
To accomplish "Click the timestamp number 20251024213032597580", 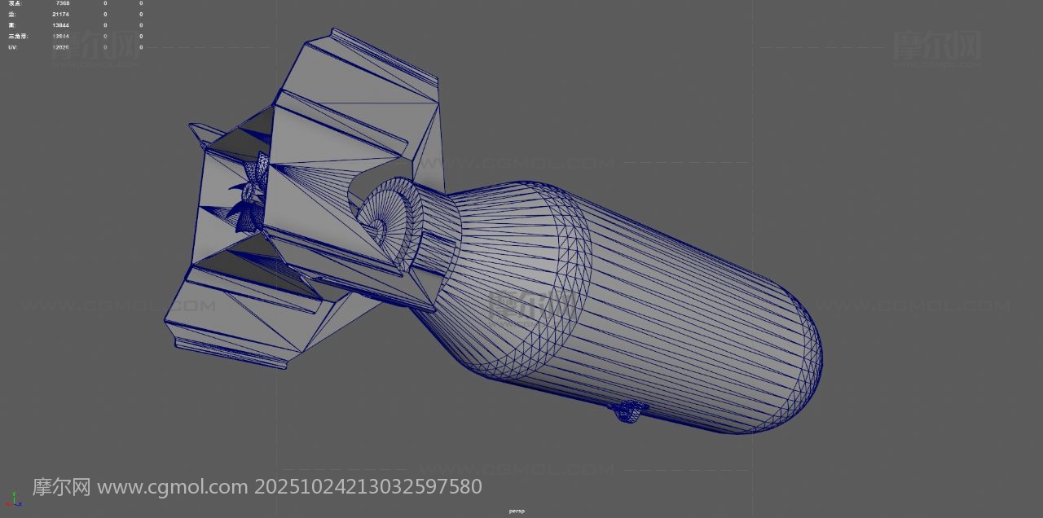I will tap(368, 487).
